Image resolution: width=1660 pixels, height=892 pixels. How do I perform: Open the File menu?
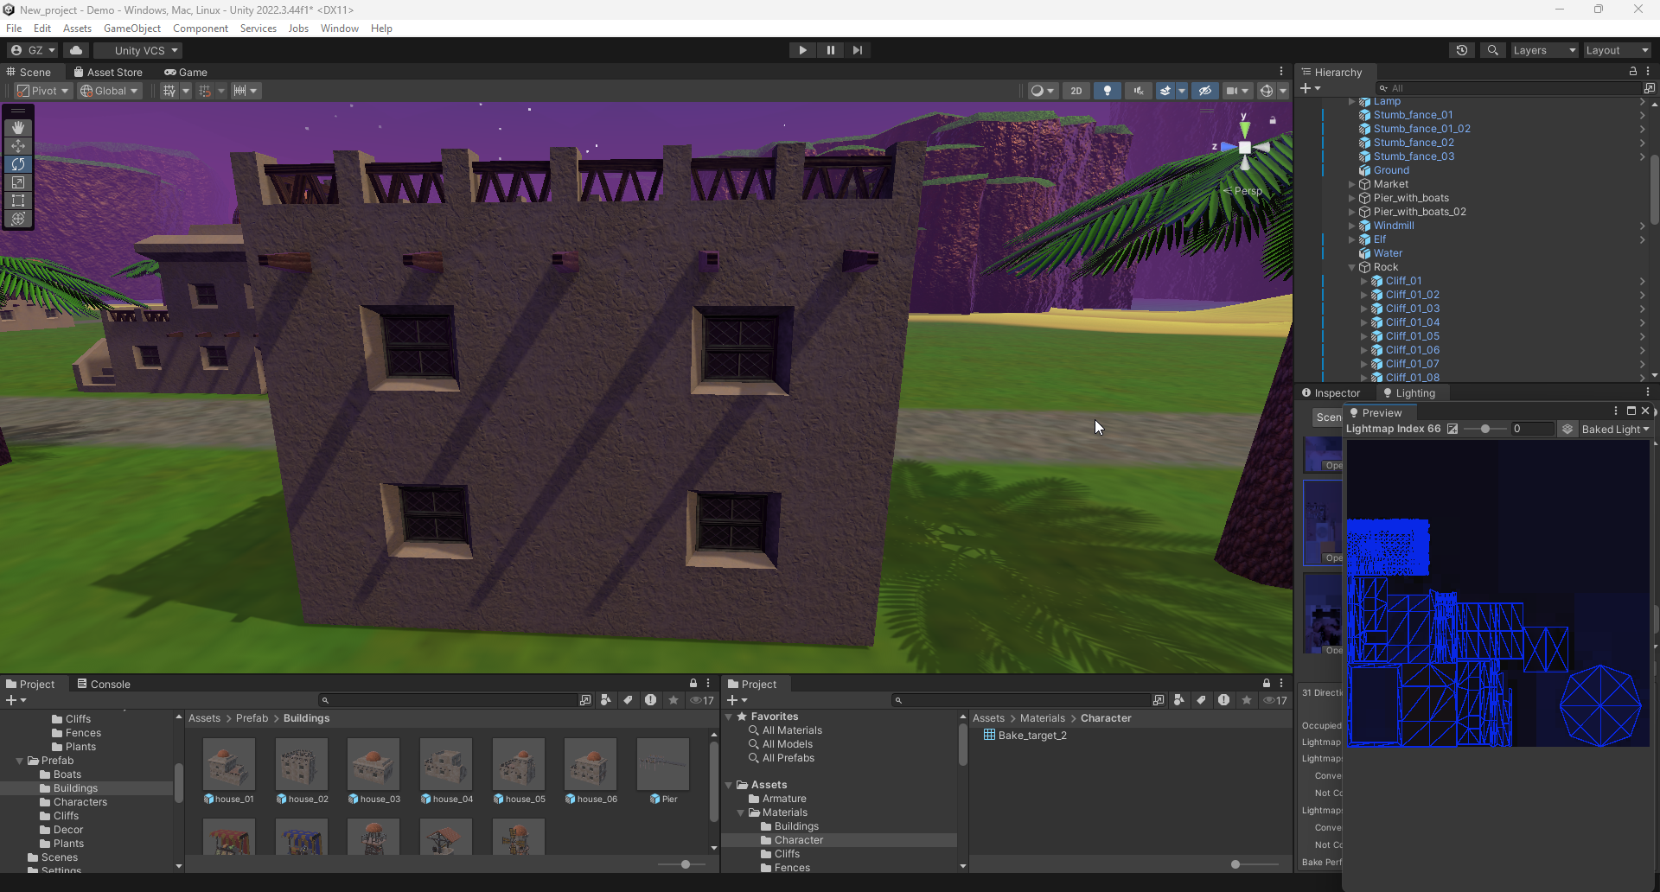(14, 29)
